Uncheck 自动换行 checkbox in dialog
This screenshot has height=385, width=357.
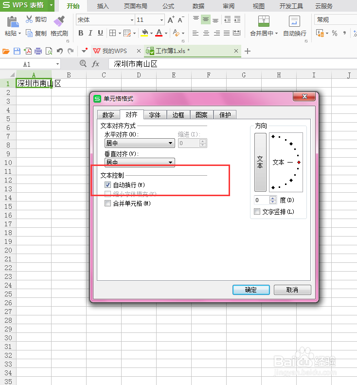click(x=107, y=184)
